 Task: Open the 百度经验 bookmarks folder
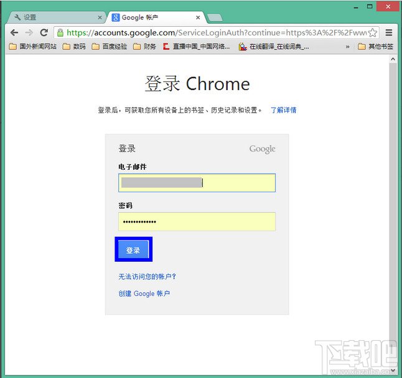pos(110,47)
